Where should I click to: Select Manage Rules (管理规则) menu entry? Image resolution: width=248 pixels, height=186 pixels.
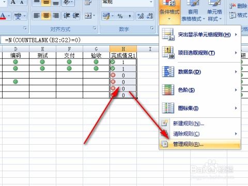(x=200, y=144)
